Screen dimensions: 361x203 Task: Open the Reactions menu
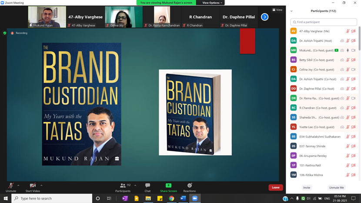pos(190,188)
